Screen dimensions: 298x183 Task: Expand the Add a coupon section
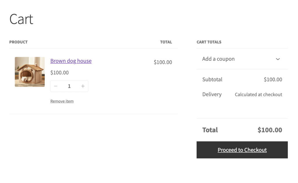point(218,59)
